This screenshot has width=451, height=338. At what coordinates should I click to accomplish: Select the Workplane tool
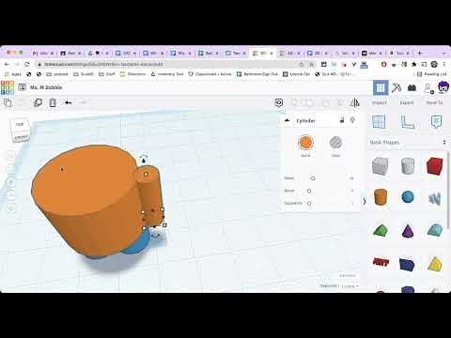[x=379, y=122]
